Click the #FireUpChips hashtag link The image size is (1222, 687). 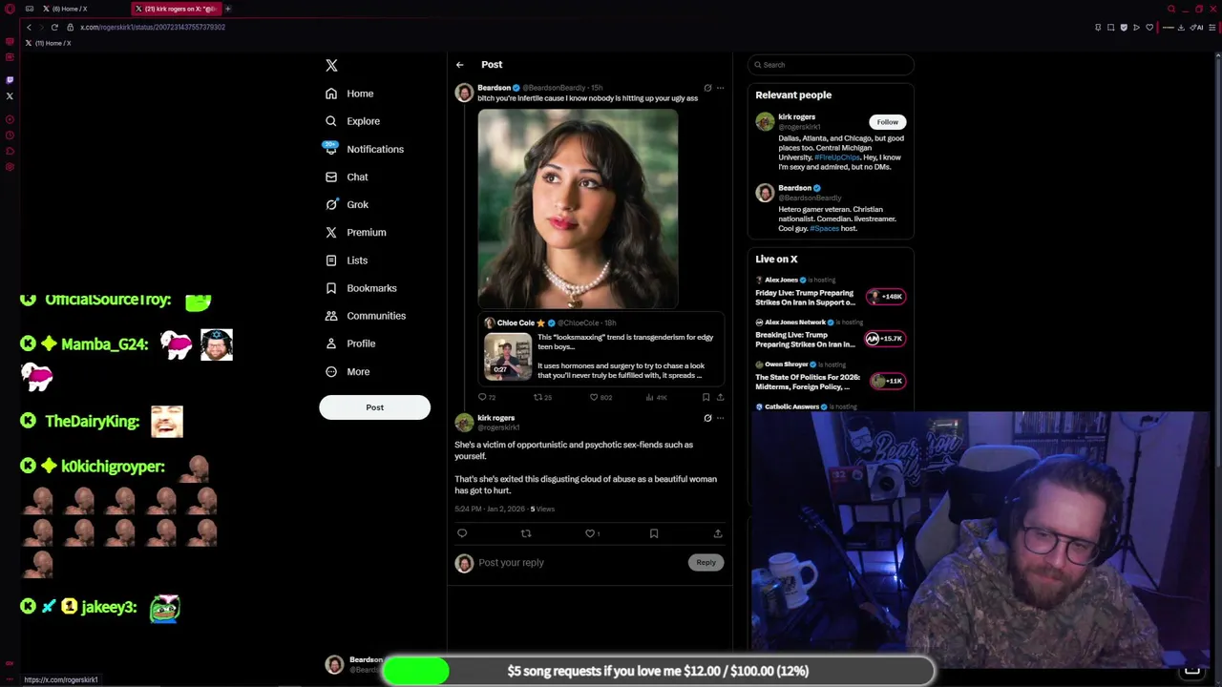pyautogui.click(x=836, y=157)
